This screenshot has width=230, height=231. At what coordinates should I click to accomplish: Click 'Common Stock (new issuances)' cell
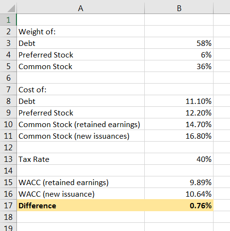80,136
